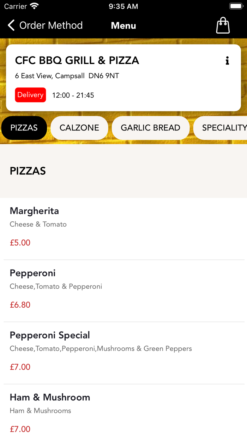Toggle the PIZZAS category filter
The width and height of the screenshot is (247, 440).
pos(24,128)
